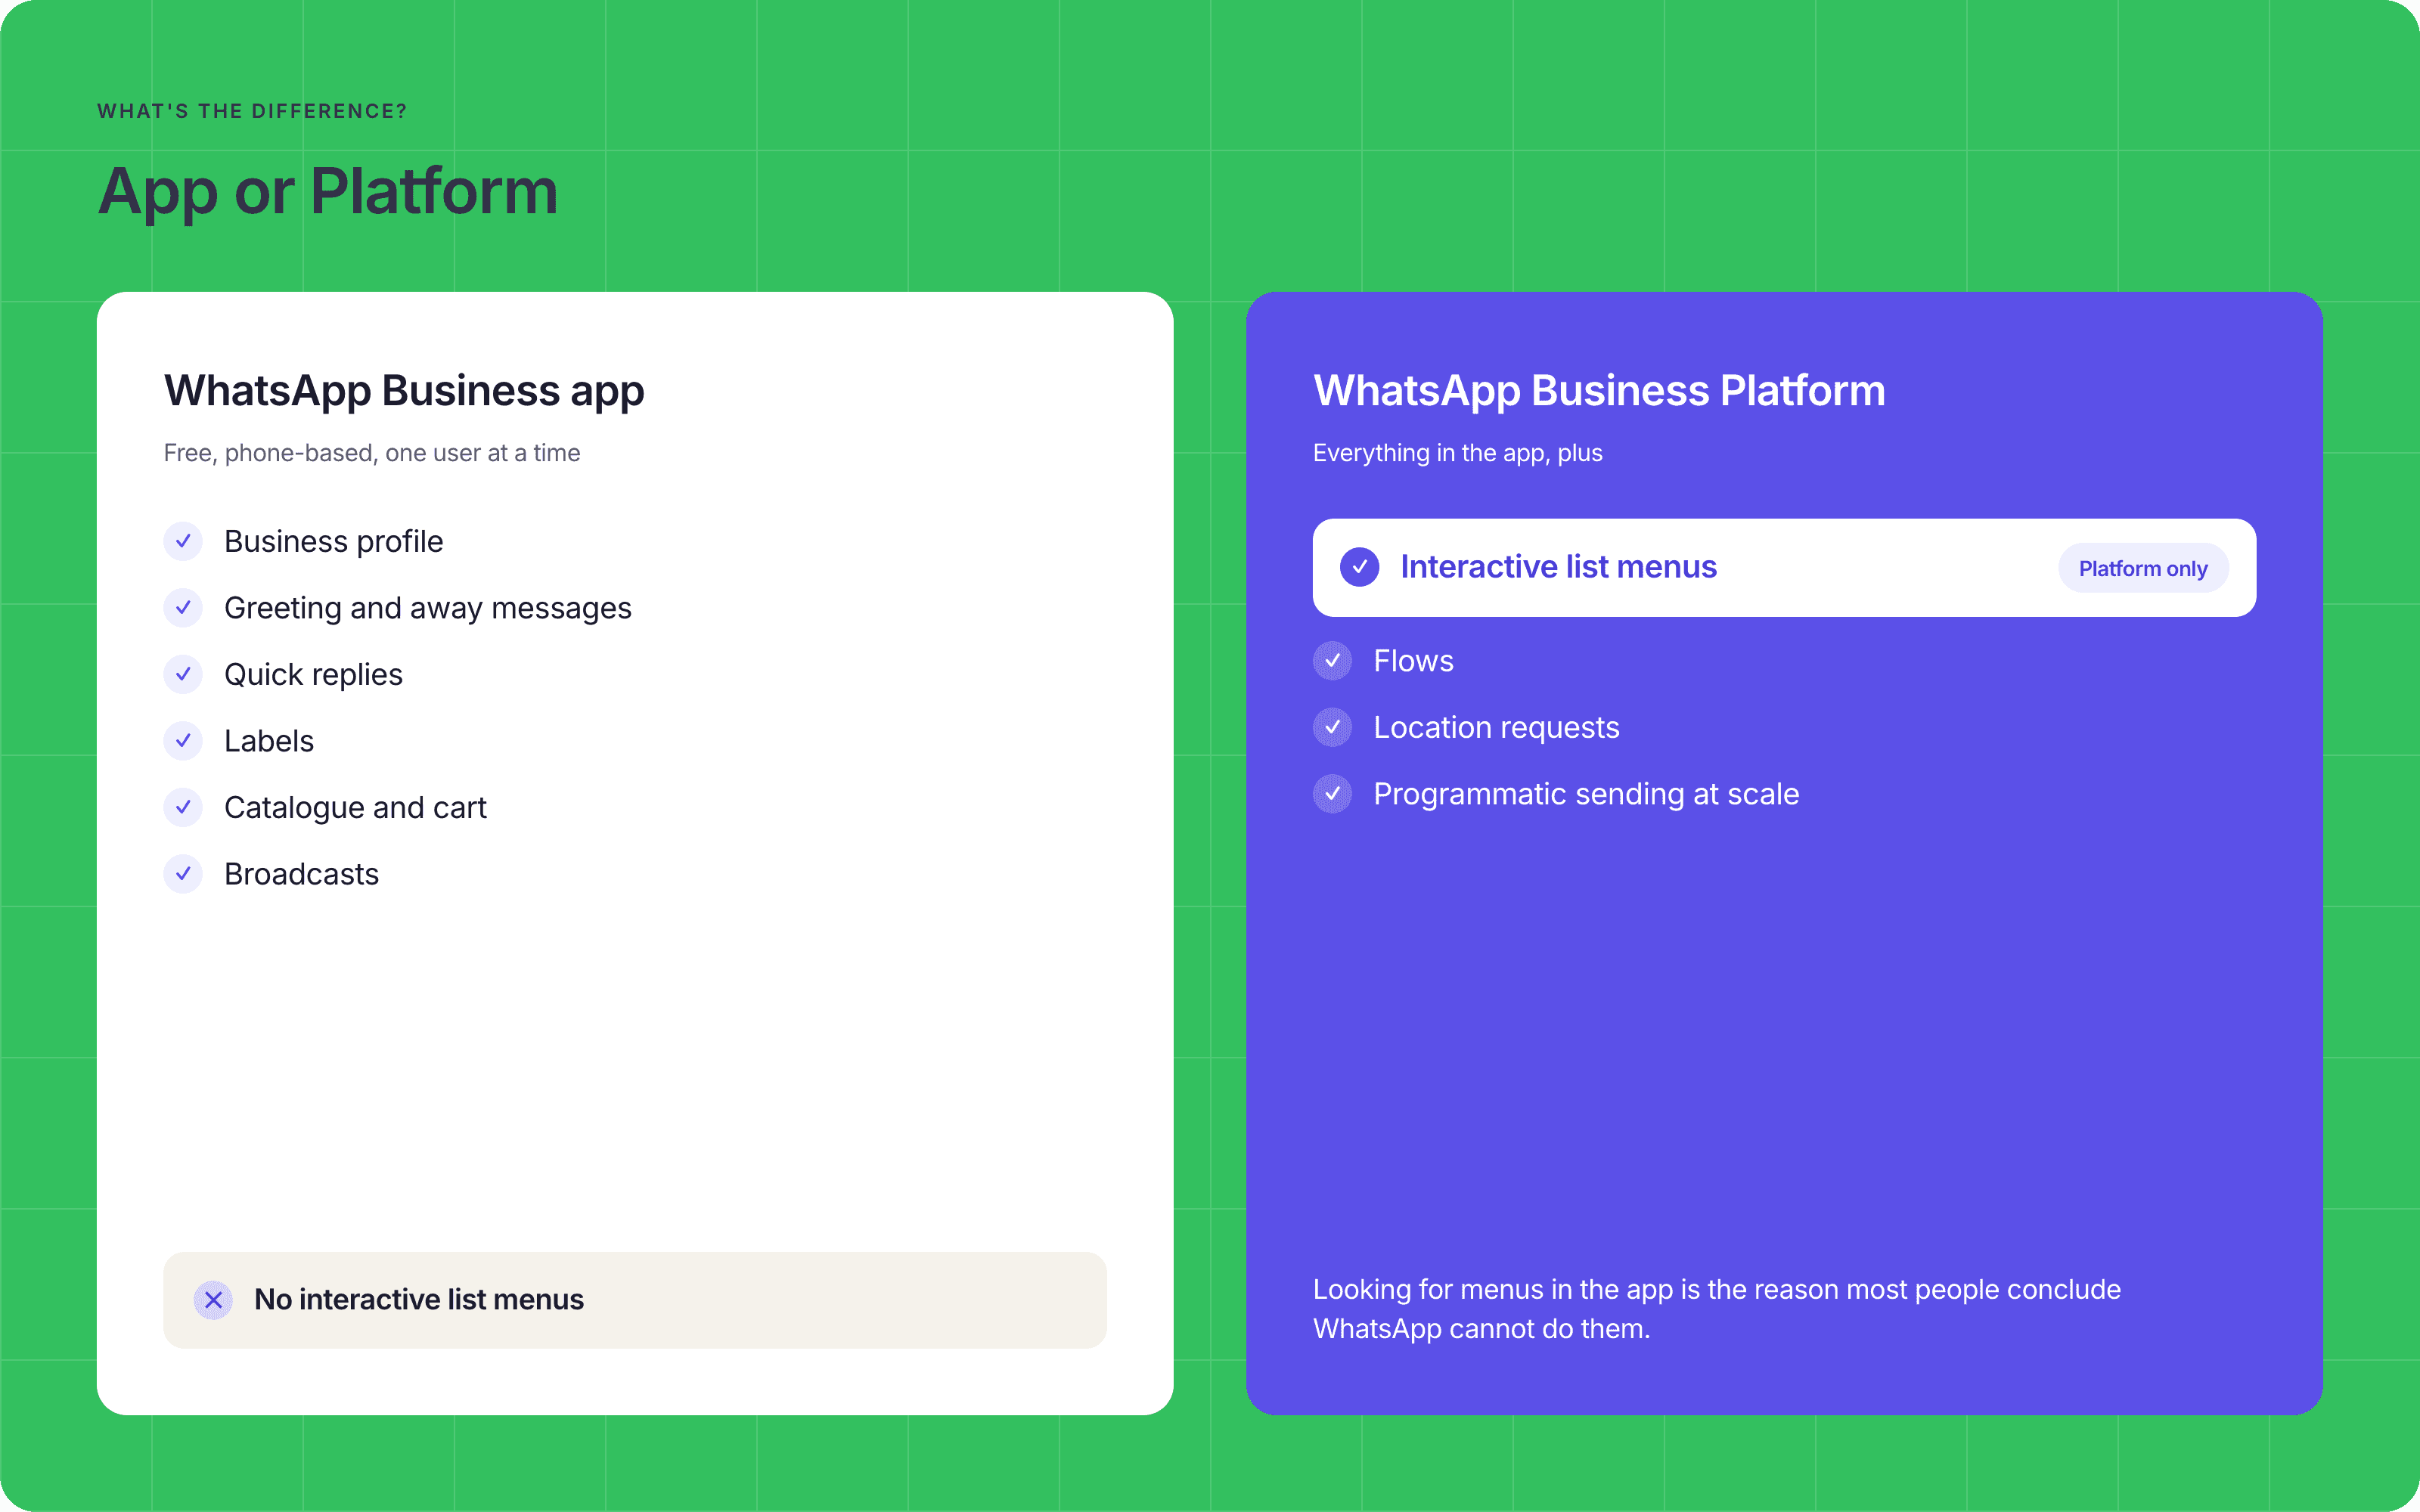Click the X icon in No interactive list menus
2420x1512 pixels.
pos(213,1300)
